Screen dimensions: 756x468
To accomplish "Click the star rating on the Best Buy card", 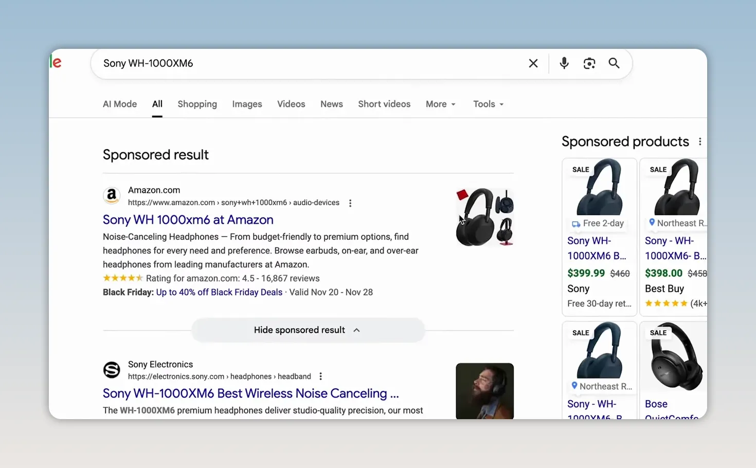I will coord(666,303).
